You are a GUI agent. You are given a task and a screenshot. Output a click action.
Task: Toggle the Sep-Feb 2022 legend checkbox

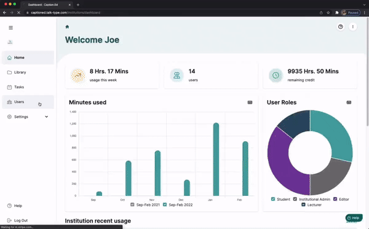(165, 204)
